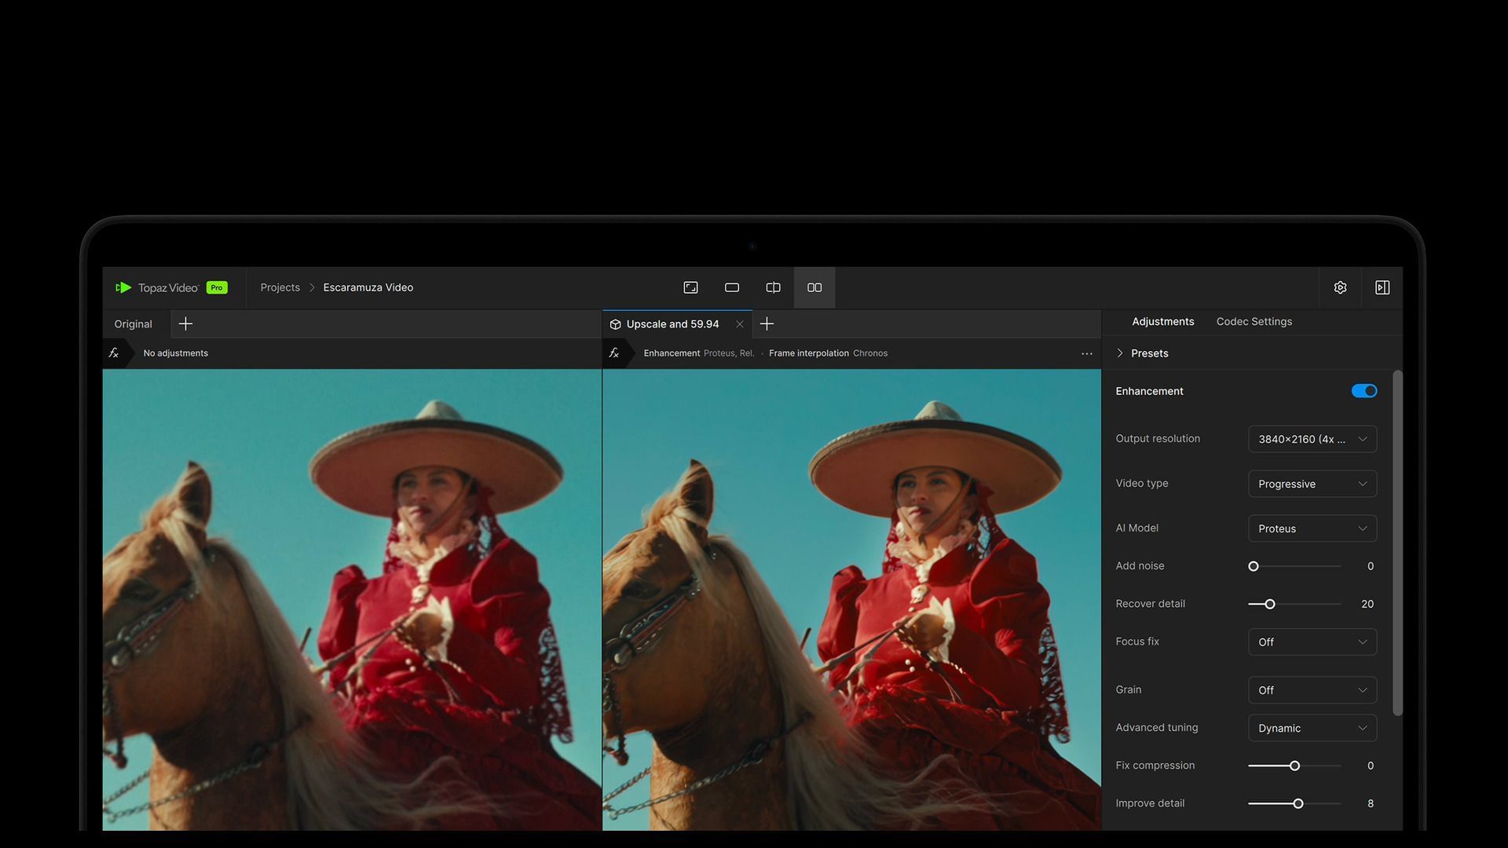Click the export panel icon at top right
1508x848 pixels.
pos(1382,287)
